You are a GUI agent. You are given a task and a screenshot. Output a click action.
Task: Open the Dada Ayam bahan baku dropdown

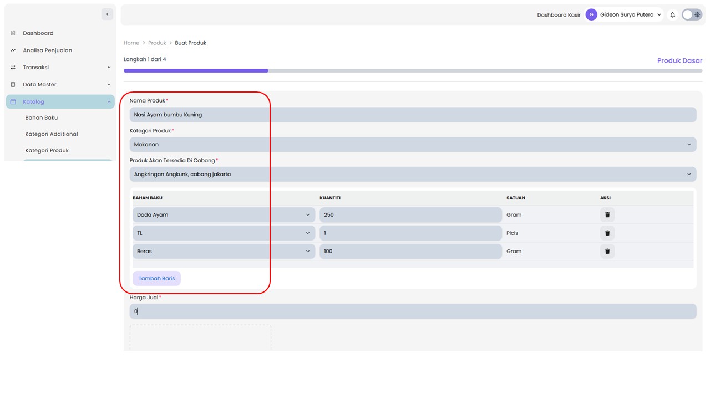click(x=224, y=215)
